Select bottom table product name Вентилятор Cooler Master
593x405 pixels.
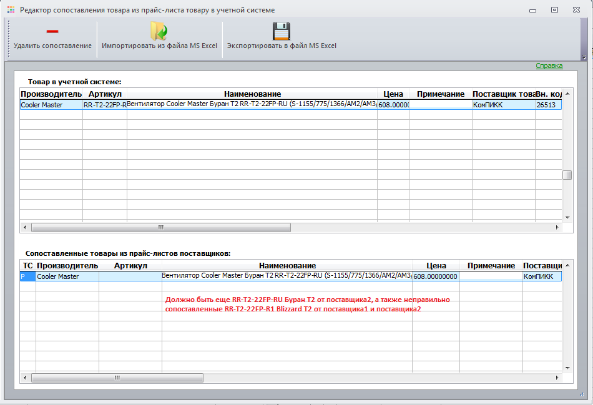click(287, 276)
